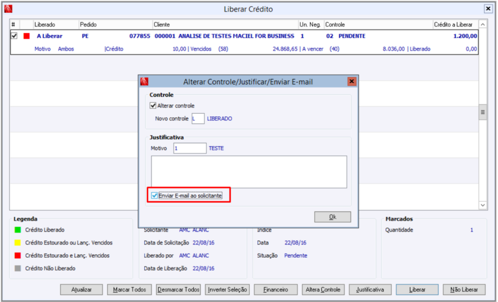The height and width of the screenshot is (302, 498).
Task: Click the Vencidos amount 24.868,65
Action: [285, 49]
